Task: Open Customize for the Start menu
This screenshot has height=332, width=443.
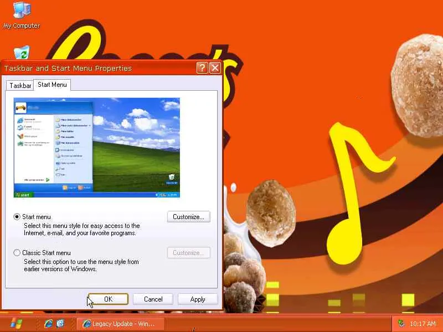Action: (188, 217)
